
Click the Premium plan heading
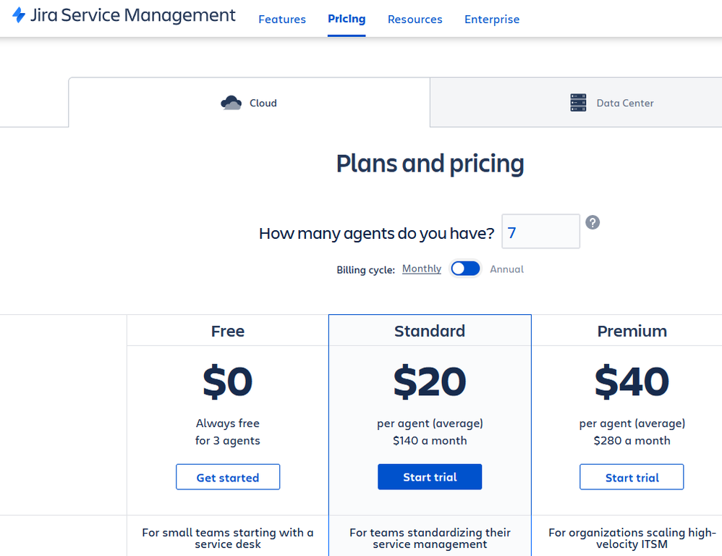click(632, 331)
